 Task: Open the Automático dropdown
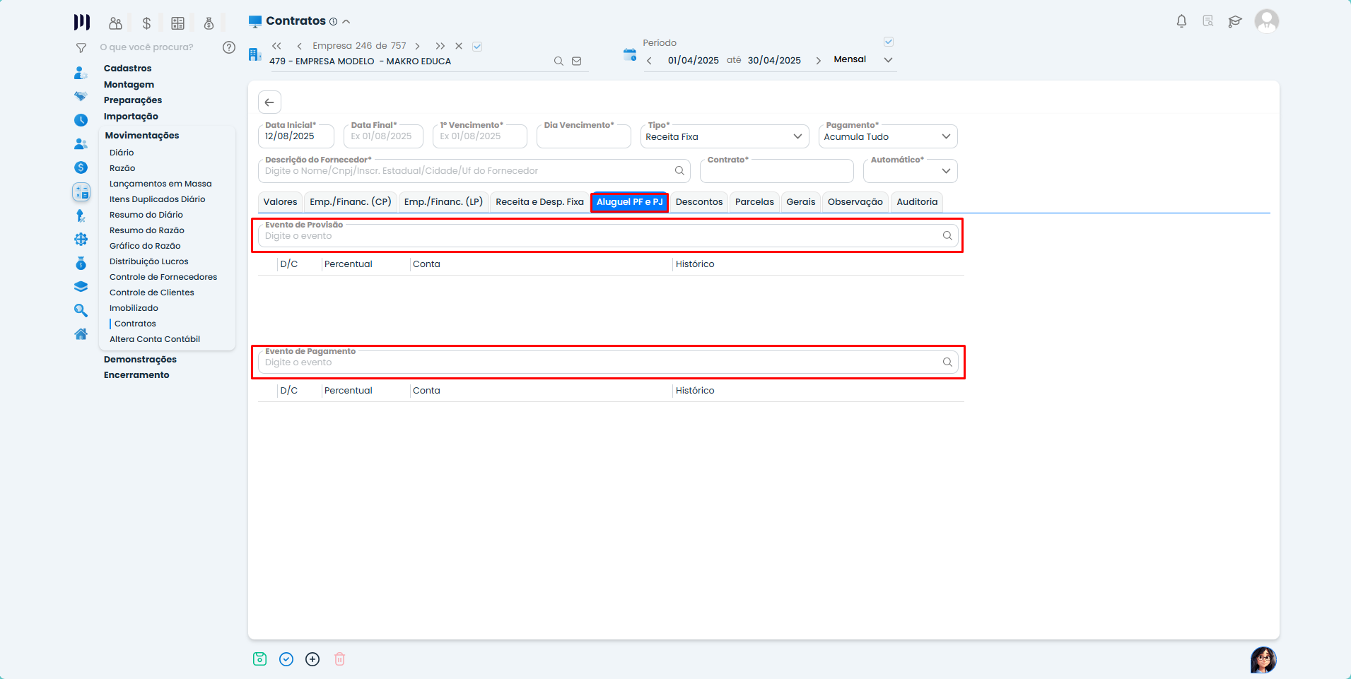coord(910,171)
